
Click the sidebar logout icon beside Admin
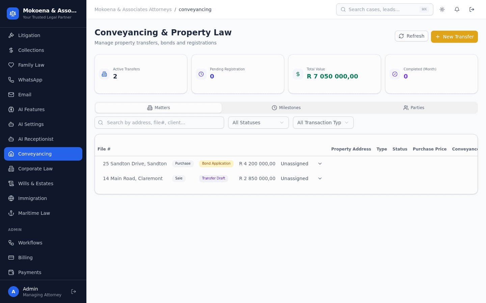tap(74, 292)
